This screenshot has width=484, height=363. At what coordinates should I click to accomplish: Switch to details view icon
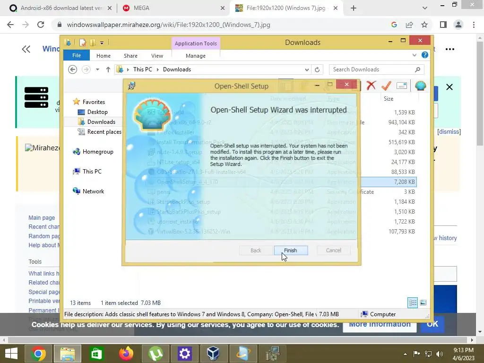tap(412, 303)
